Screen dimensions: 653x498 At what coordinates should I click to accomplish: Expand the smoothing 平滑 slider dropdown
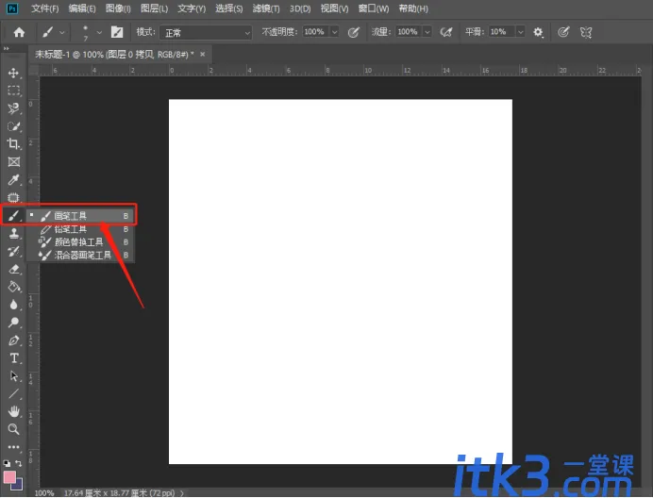click(520, 32)
